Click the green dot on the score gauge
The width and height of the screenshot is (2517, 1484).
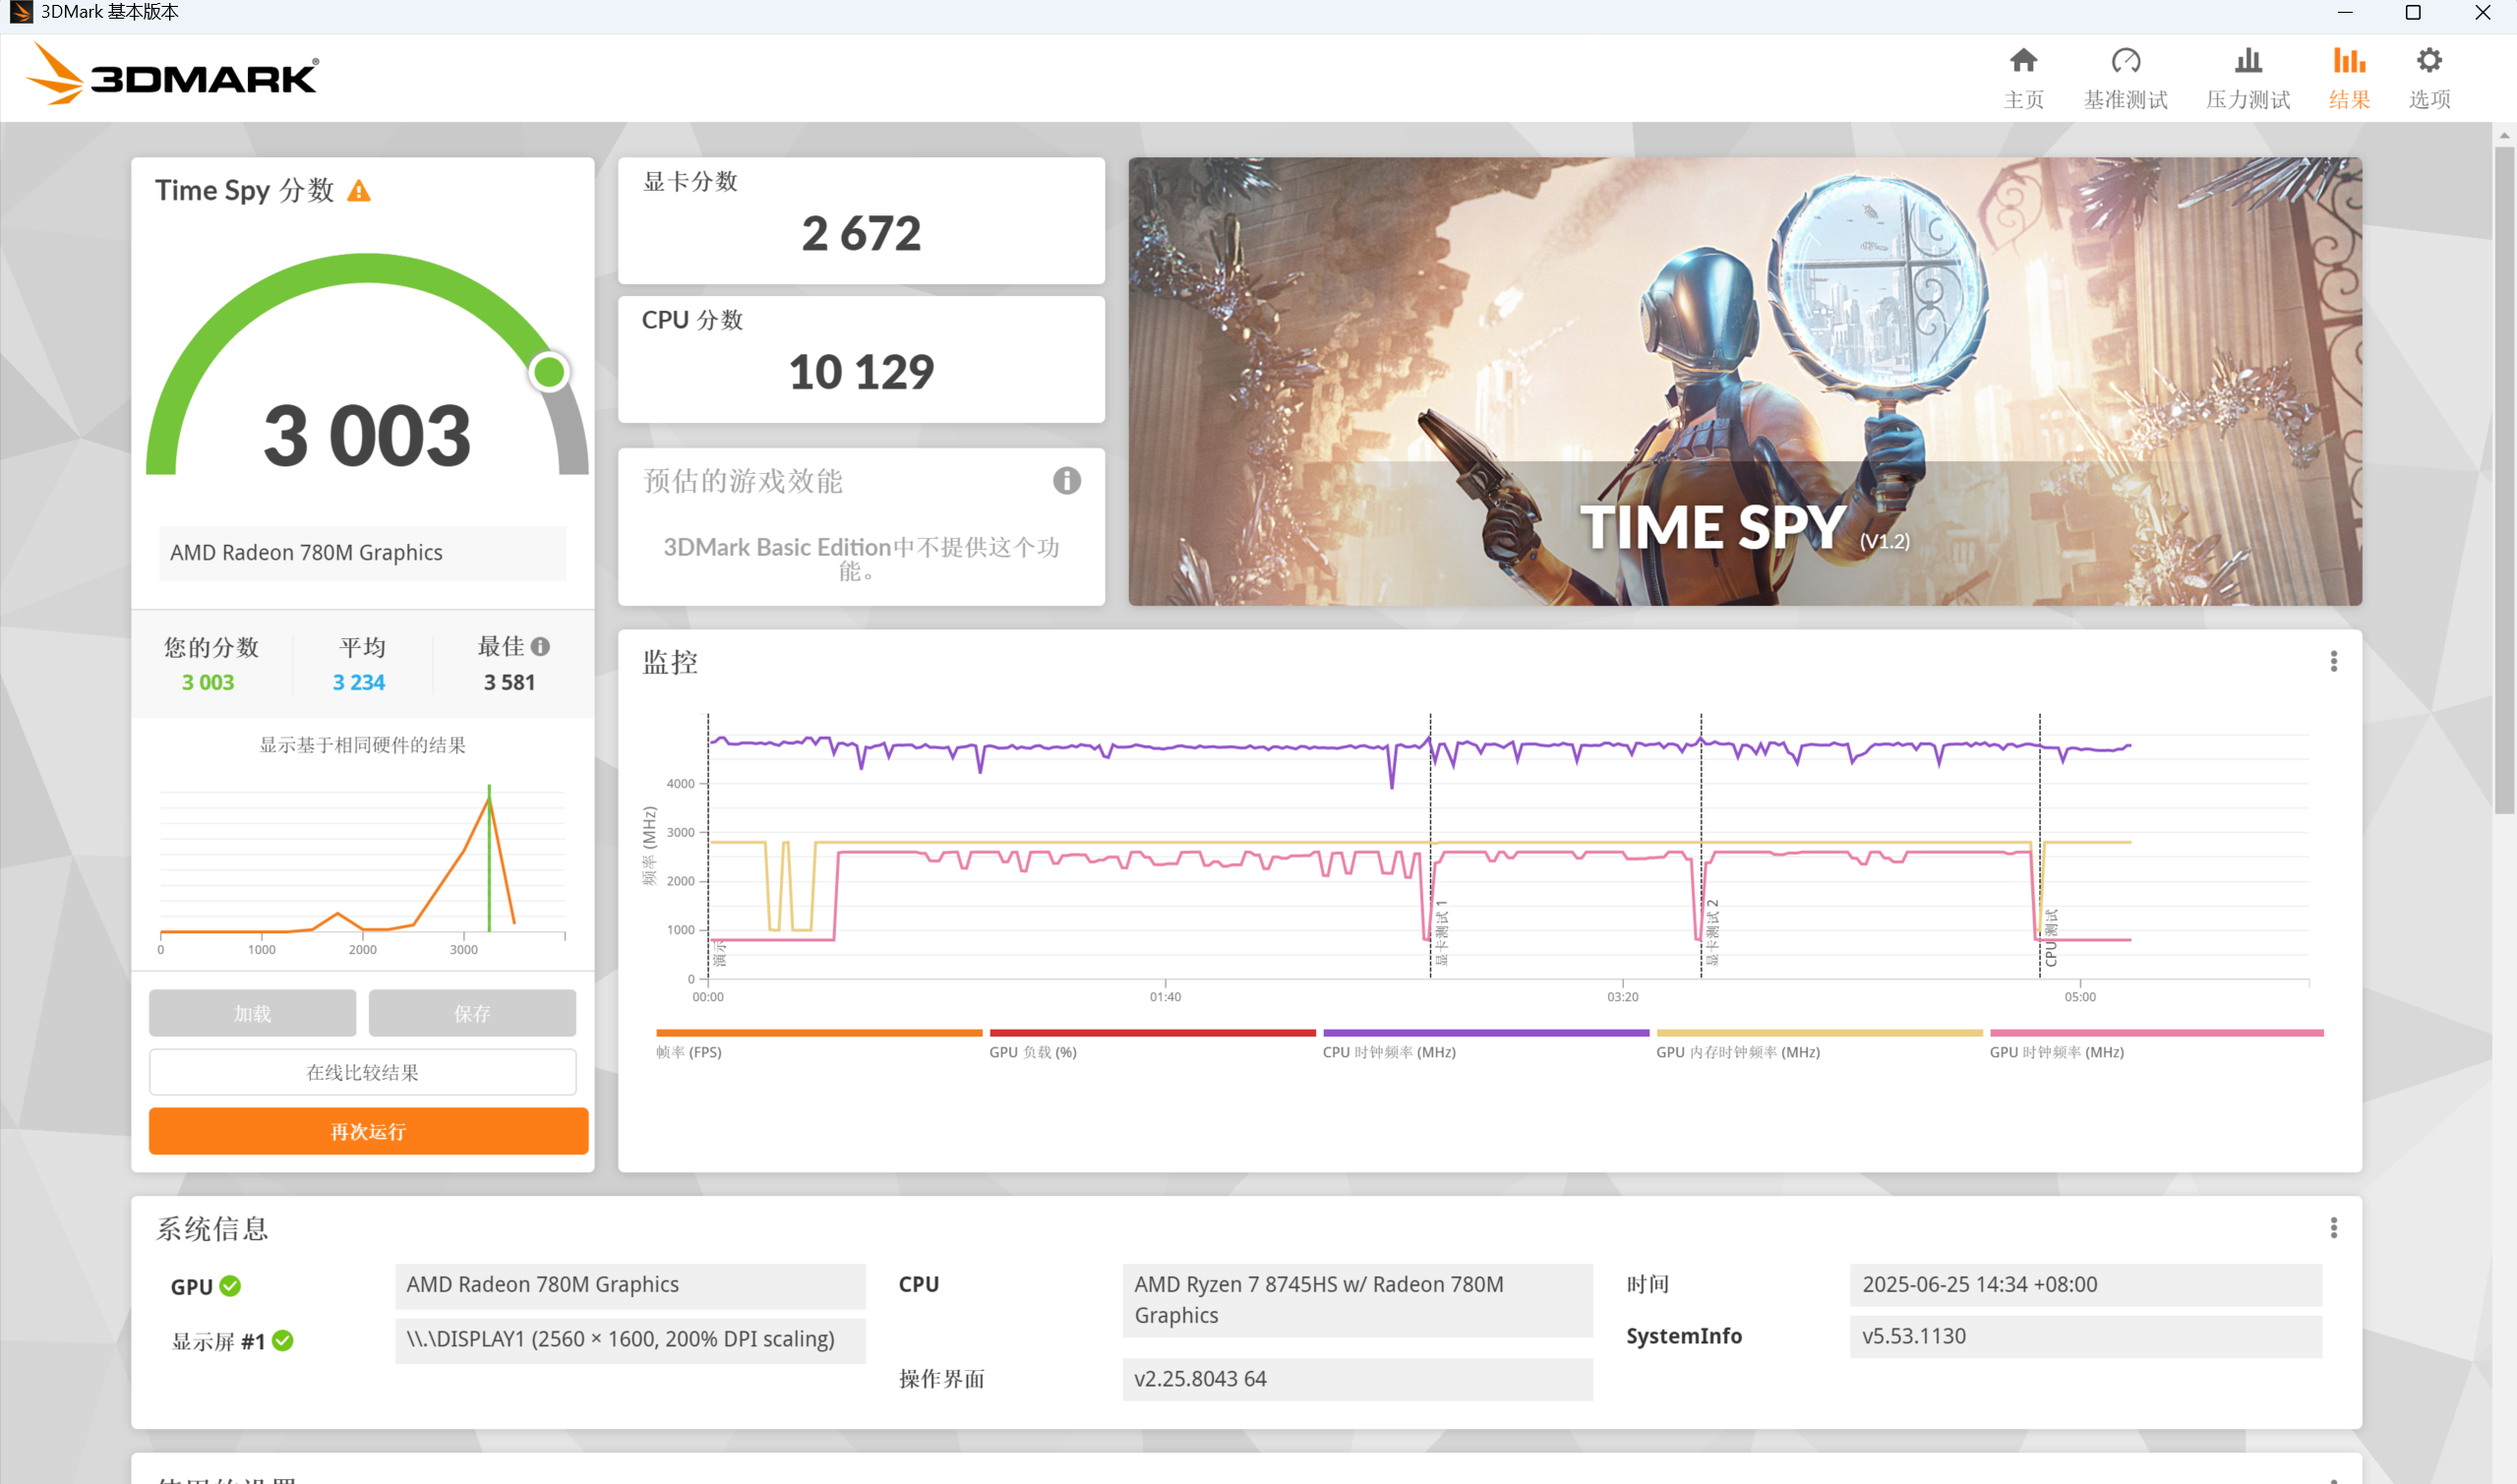tap(549, 373)
